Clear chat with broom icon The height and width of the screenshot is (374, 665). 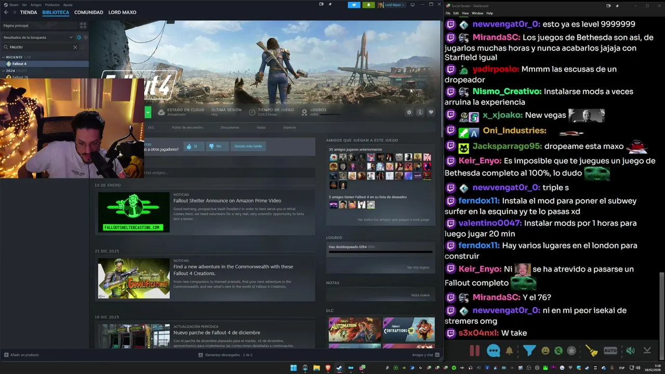click(x=592, y=351)
